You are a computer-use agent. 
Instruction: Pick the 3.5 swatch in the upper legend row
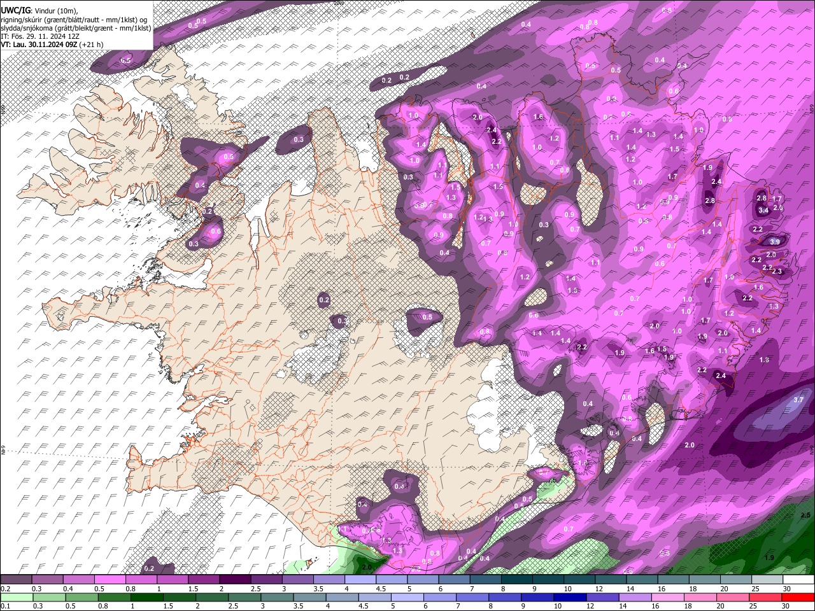(329, 579)
